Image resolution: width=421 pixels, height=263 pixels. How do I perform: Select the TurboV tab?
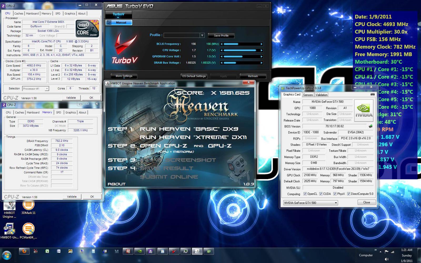tap(118, 14)
